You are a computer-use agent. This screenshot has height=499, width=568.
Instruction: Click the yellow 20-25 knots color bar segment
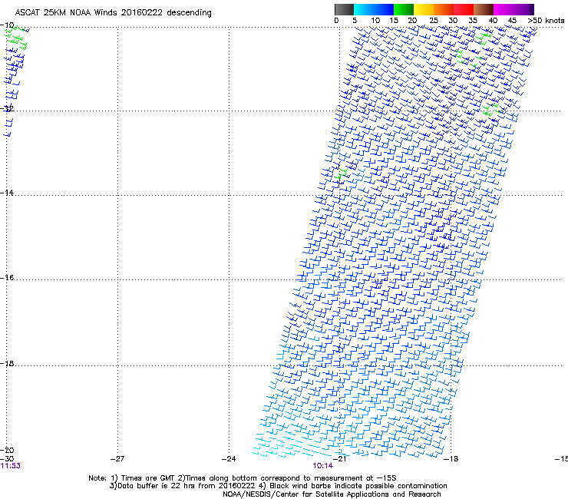pos(424,9)
